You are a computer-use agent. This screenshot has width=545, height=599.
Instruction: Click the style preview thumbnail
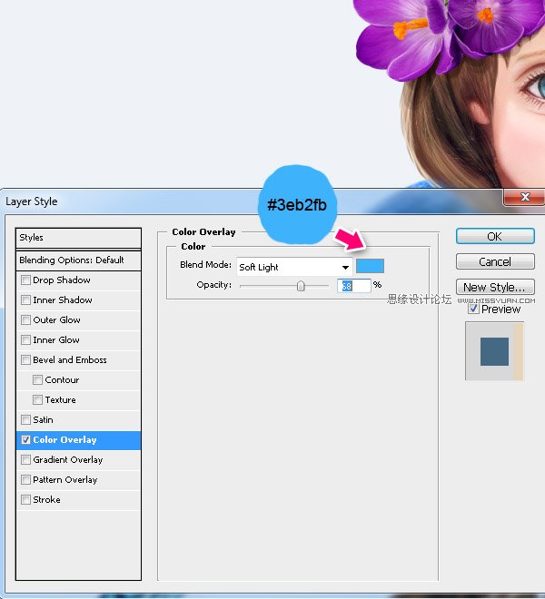tap(494, 351)
